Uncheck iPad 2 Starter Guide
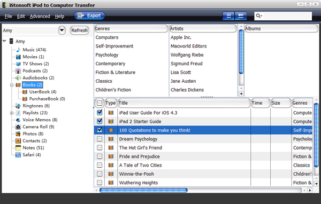 pos(100,121)
